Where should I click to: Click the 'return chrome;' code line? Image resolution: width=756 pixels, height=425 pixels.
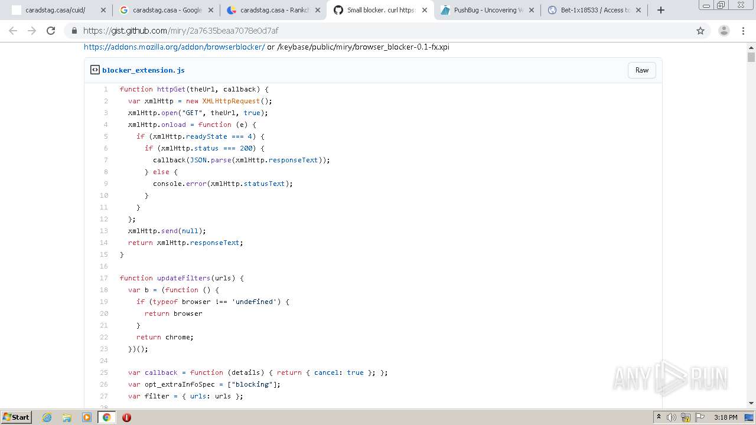click(165, 337)
